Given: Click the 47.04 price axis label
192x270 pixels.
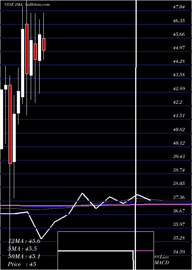Looking at the screenshot, I should pos(179,7).
